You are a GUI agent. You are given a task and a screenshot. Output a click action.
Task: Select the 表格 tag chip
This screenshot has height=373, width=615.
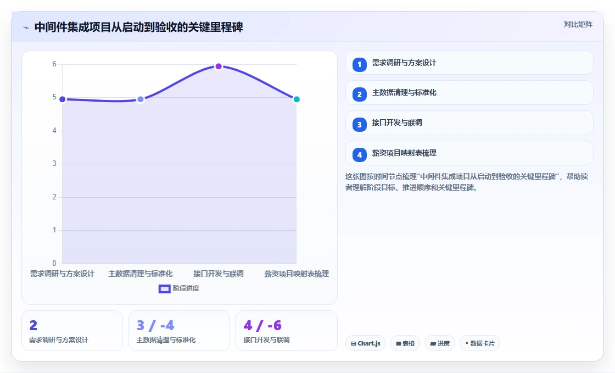click(x=405, y=343)
